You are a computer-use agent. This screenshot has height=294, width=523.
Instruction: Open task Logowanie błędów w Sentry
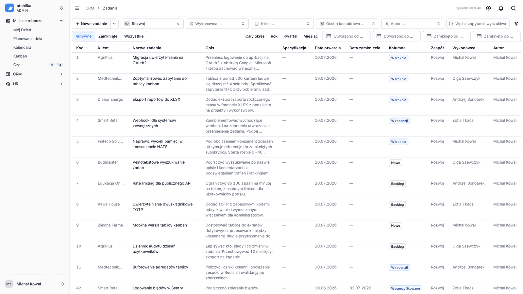click(x=158, y=288)
